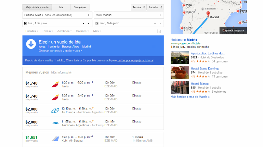The width and height of the screenshot is (263, 147).
Task: Click the 6 opiniones rating stars
Action: (203, 92)
